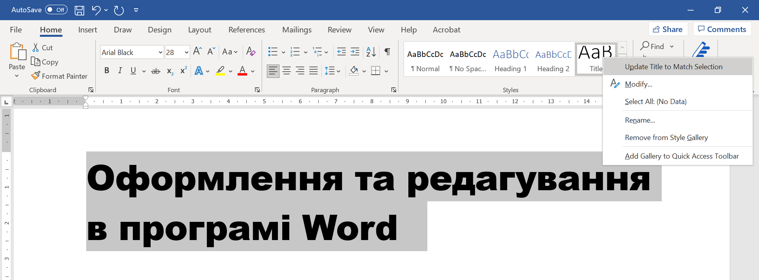Viewport: 759px width, 280px height.
Task: Open font size dropdown showing 28
Action: click(186, 52)
